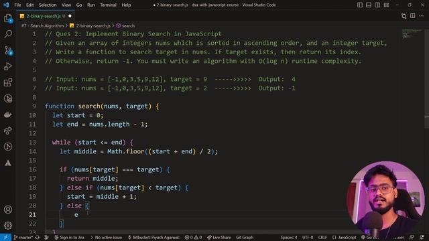Open the Selection menu
429x241 pixels.
coord(48,5)
